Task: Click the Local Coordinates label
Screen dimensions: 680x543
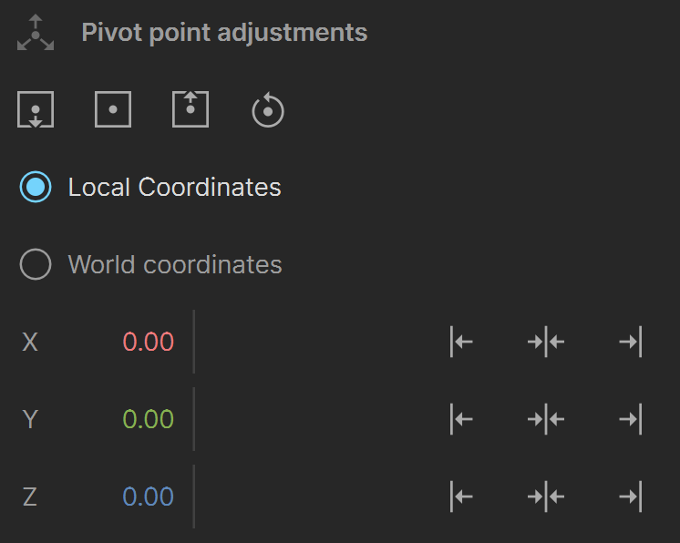Action: point(175,187)
